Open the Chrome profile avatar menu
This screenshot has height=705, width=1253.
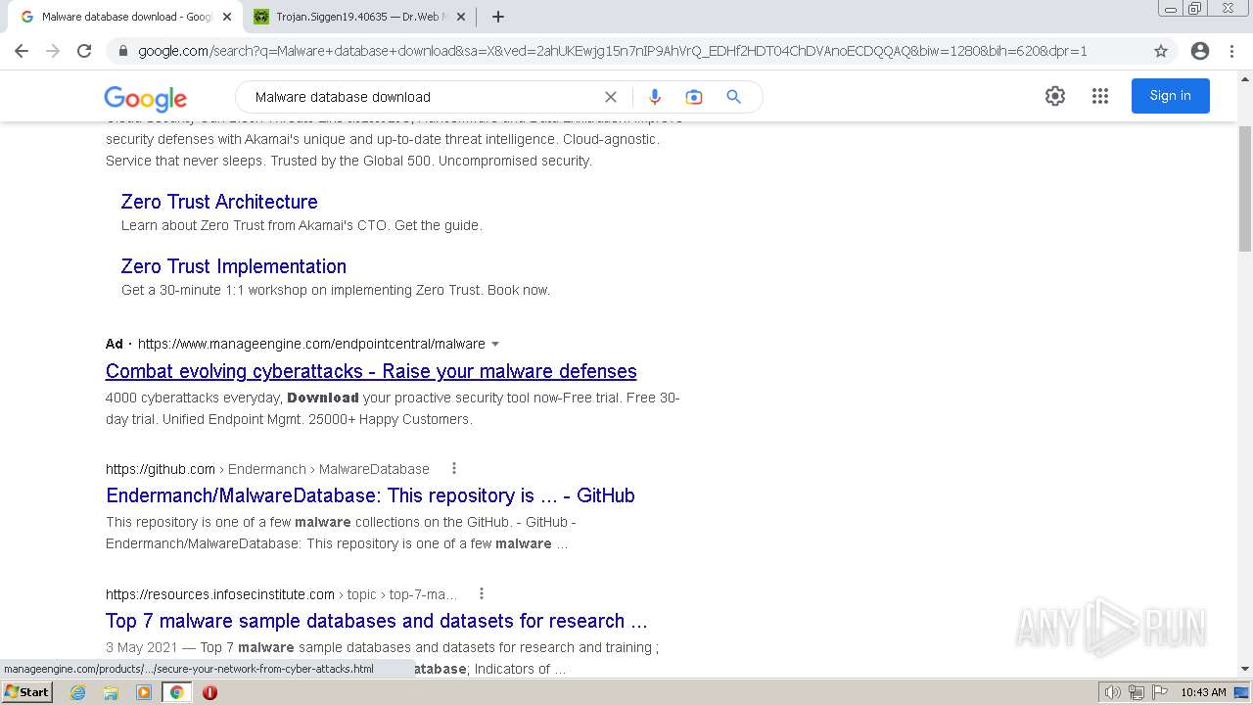click(1200, 51)
